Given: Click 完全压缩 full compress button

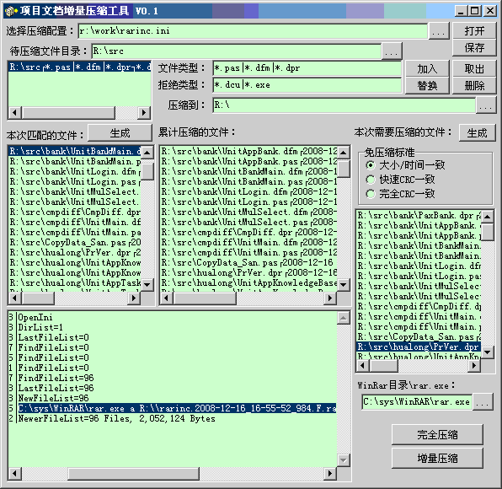Looking at the screenshot, I should [437, 435].
